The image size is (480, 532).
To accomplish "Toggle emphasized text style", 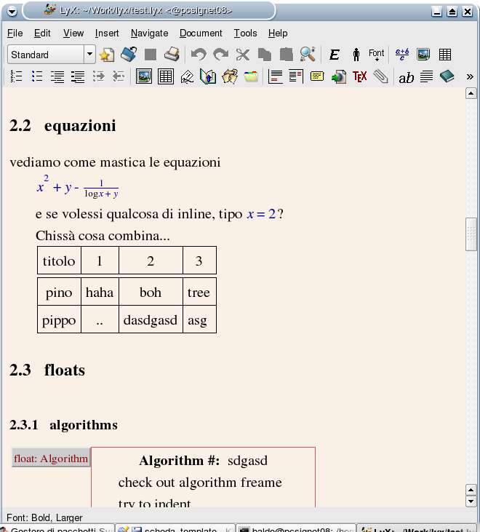I will [335, 55].
